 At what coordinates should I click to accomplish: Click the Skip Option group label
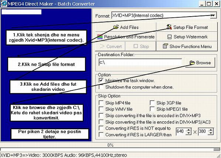109,96
